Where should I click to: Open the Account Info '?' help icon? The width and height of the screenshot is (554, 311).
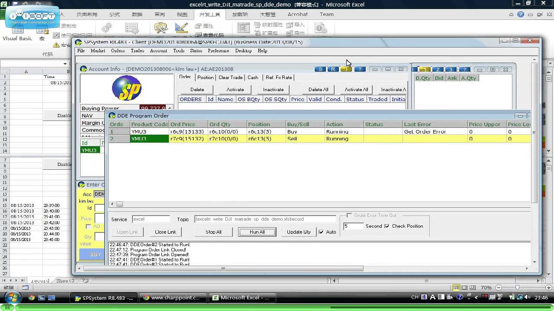tap(360, 69)
